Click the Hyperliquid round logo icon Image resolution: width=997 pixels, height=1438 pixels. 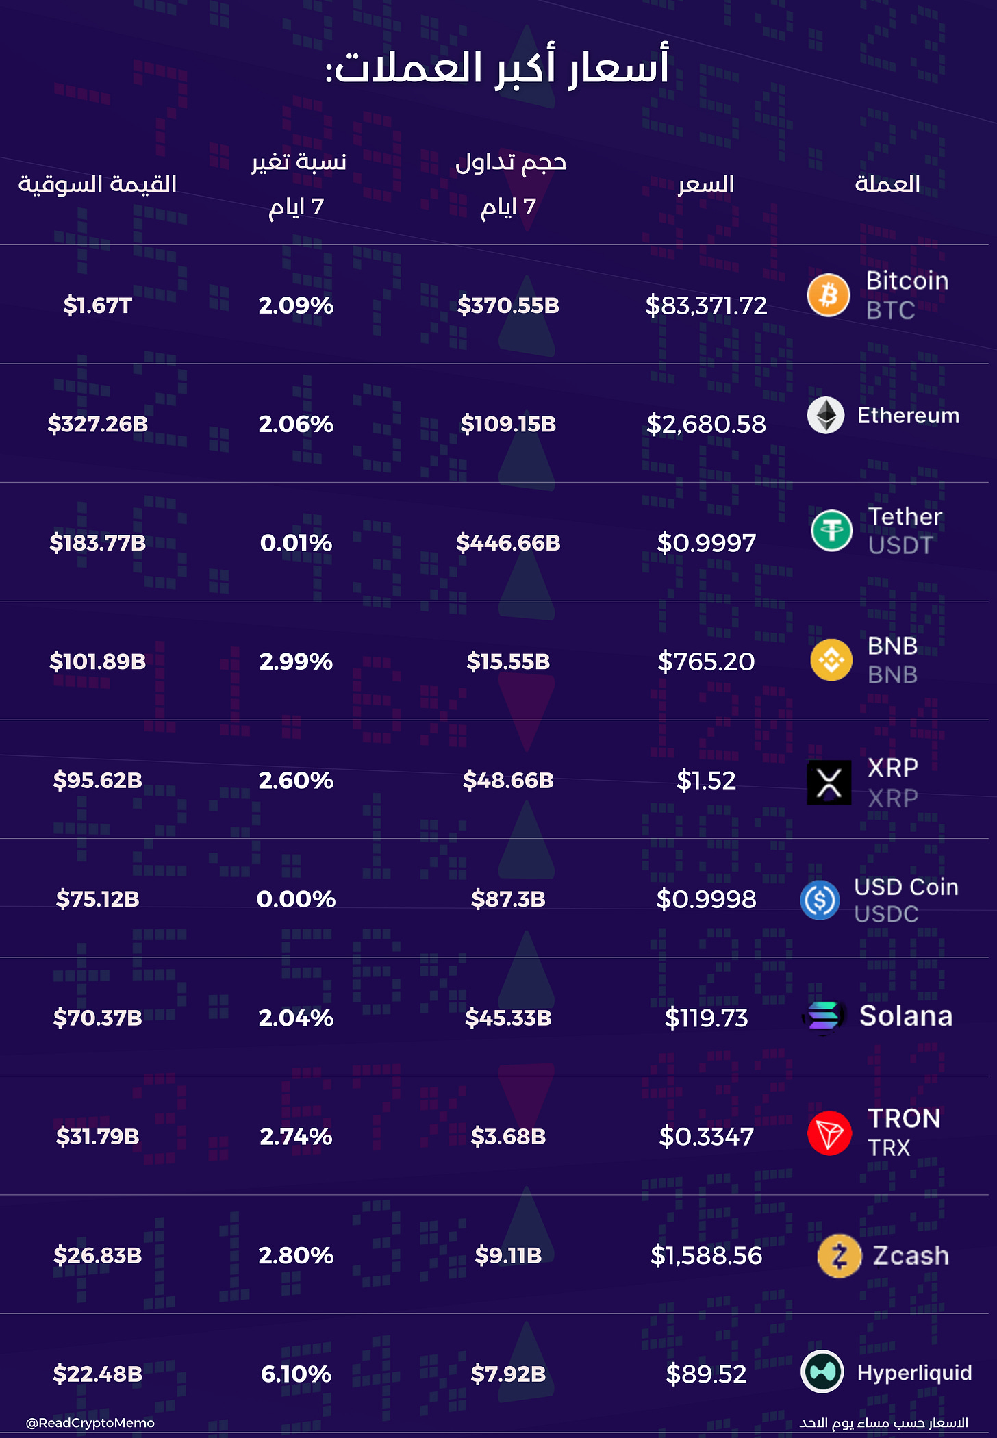(x=822, y=1372)
